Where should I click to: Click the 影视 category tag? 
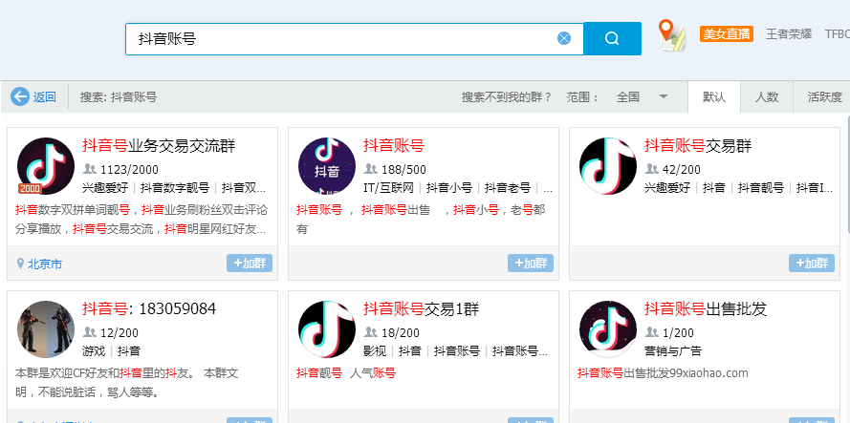click(375, 351)
